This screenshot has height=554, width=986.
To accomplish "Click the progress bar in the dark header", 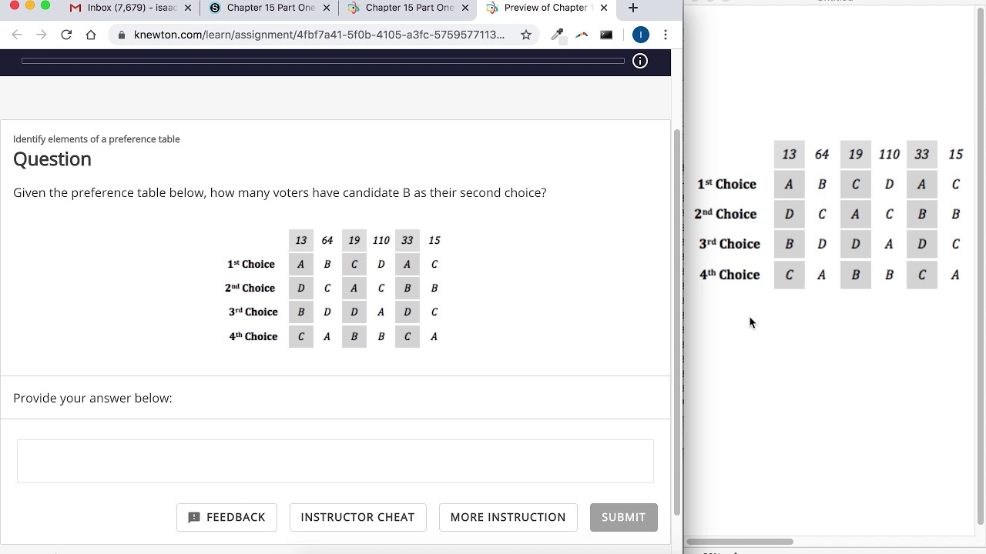I will click(323, 61).
